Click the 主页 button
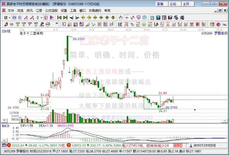The height and width of the screenshot is (155, 229). [x=187, y=4]
